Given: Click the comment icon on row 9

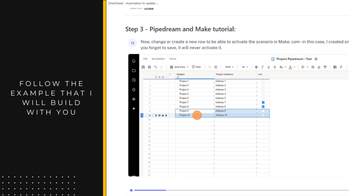Looking at the screenshot, I should [x=159, y=115].
